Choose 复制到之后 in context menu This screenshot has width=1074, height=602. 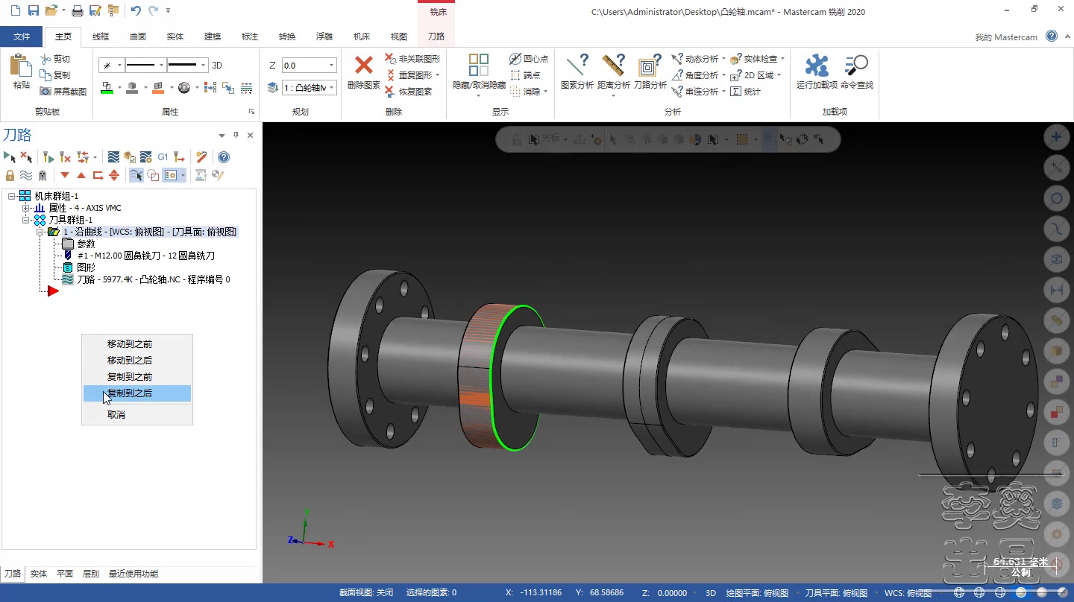(137, 393)
